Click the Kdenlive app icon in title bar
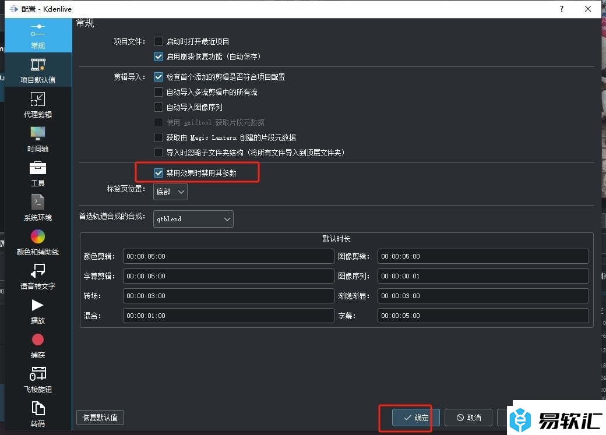Screen dimensions: 606x435 click(13, 9)
